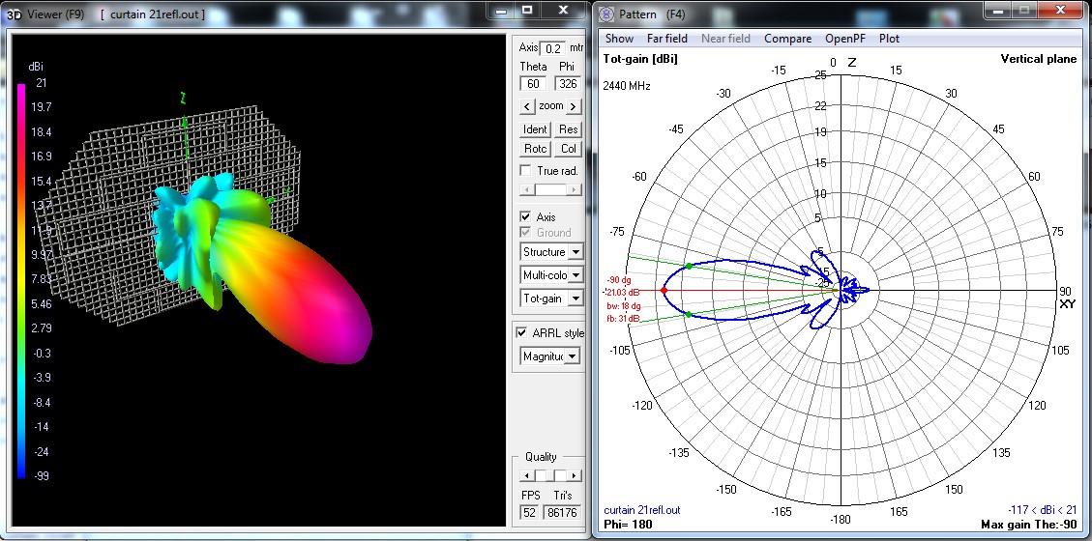Click the Col color button
Image resolution: width=1092 pixels, height=541 pixels.
[x=569, y=149]
